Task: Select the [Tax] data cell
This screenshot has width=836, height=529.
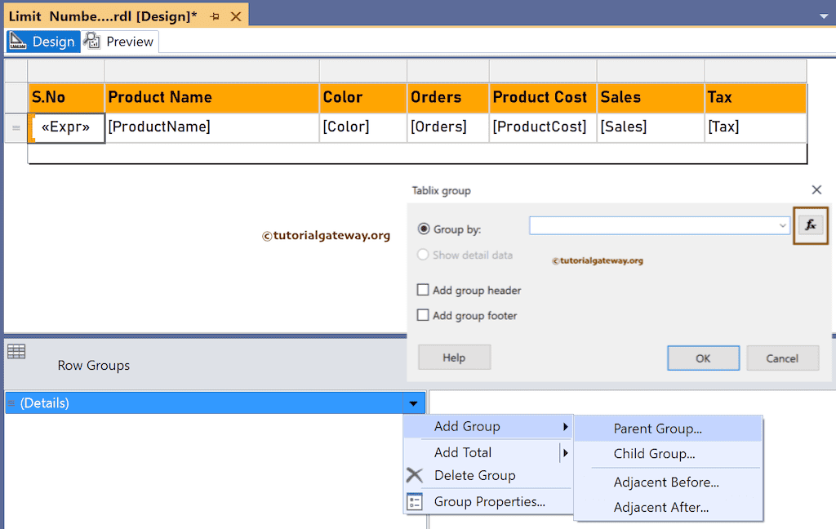Action: [x=755, y=127]
